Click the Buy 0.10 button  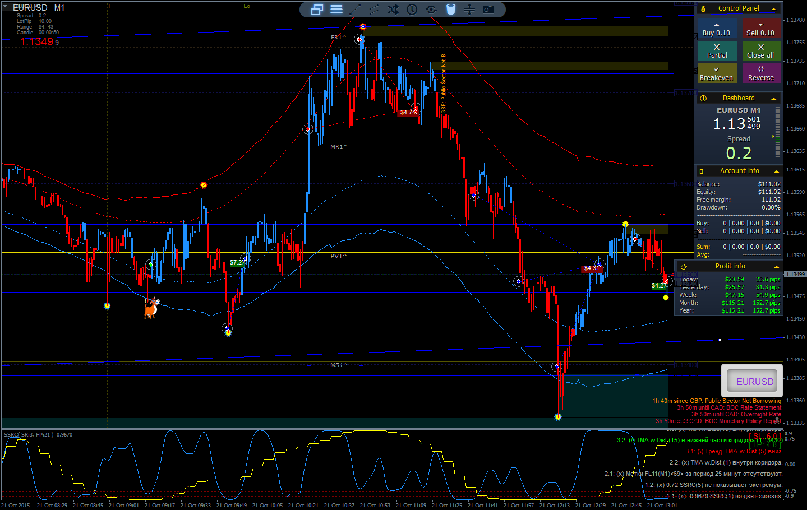(x=717, y=29)
